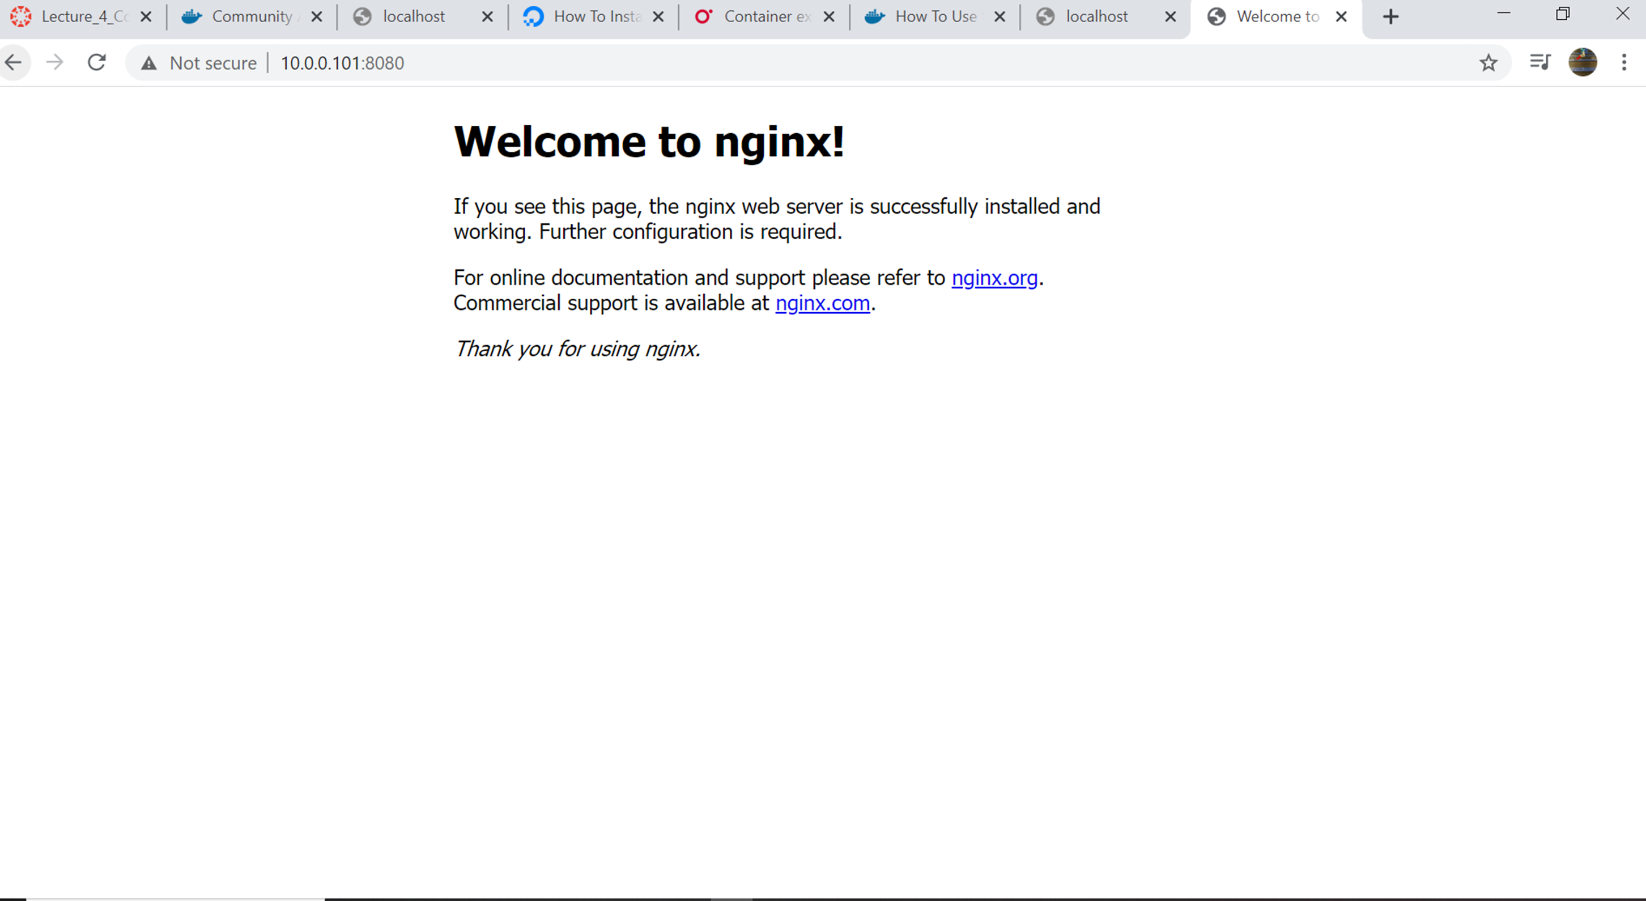Viewport: 1646px width, 901px height.
Task: Open a new browser tab
Action: [x=1390, y=16]
